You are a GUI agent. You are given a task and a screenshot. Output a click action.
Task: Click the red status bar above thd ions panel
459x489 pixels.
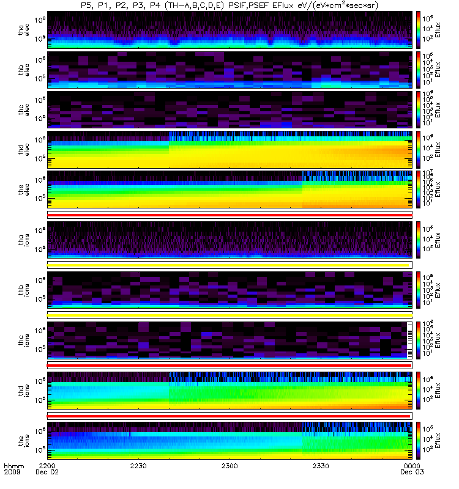(229, 366)
